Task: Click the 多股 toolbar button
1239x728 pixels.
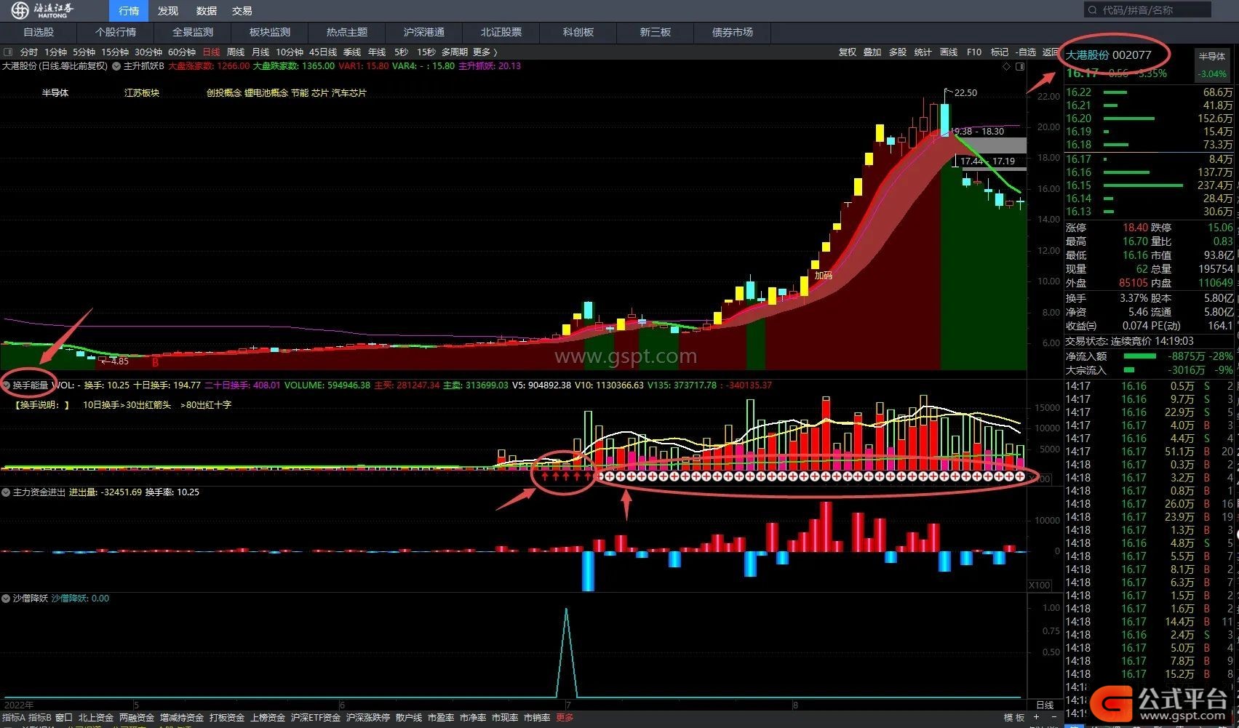Action: point(898,52)
